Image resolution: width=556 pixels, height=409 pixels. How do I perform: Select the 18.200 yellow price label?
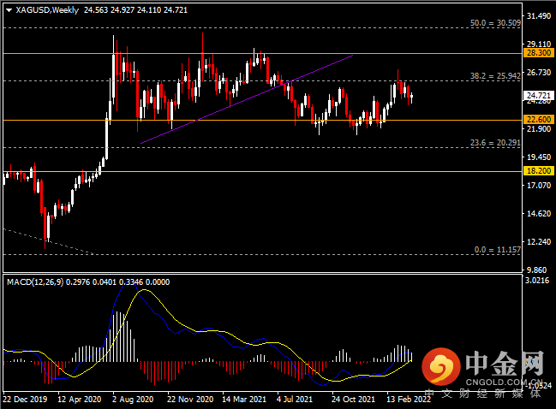(x=539, y=171)
